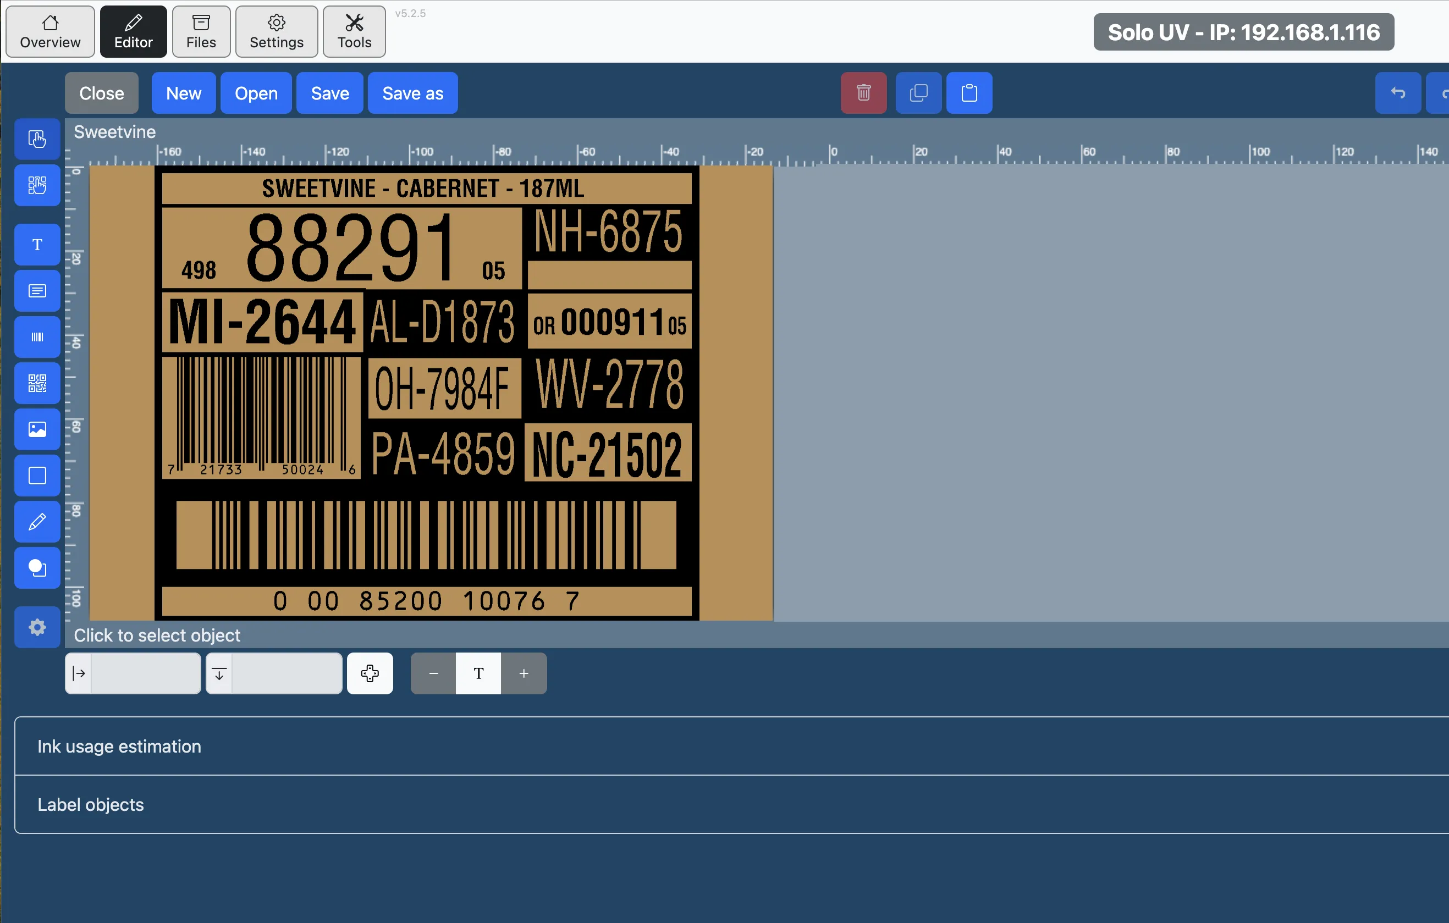Expand the Ink usage estimation section

(x=731, y=746)
